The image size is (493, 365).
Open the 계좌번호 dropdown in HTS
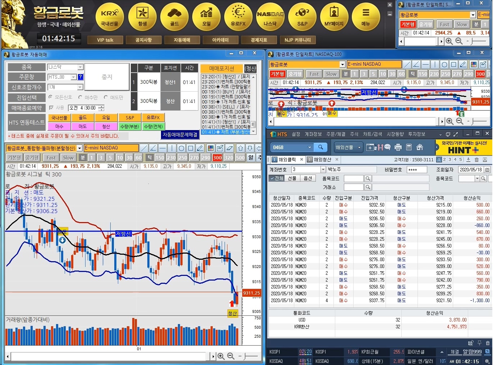323,169
